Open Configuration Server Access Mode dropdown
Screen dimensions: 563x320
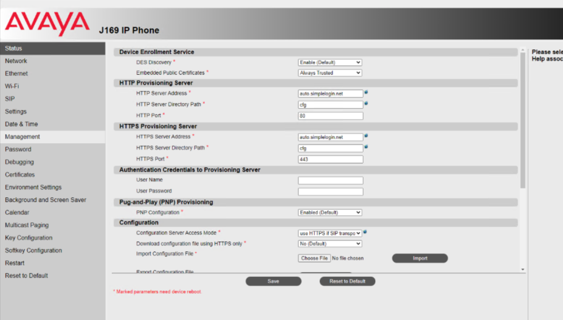click(x=330, y=233)
